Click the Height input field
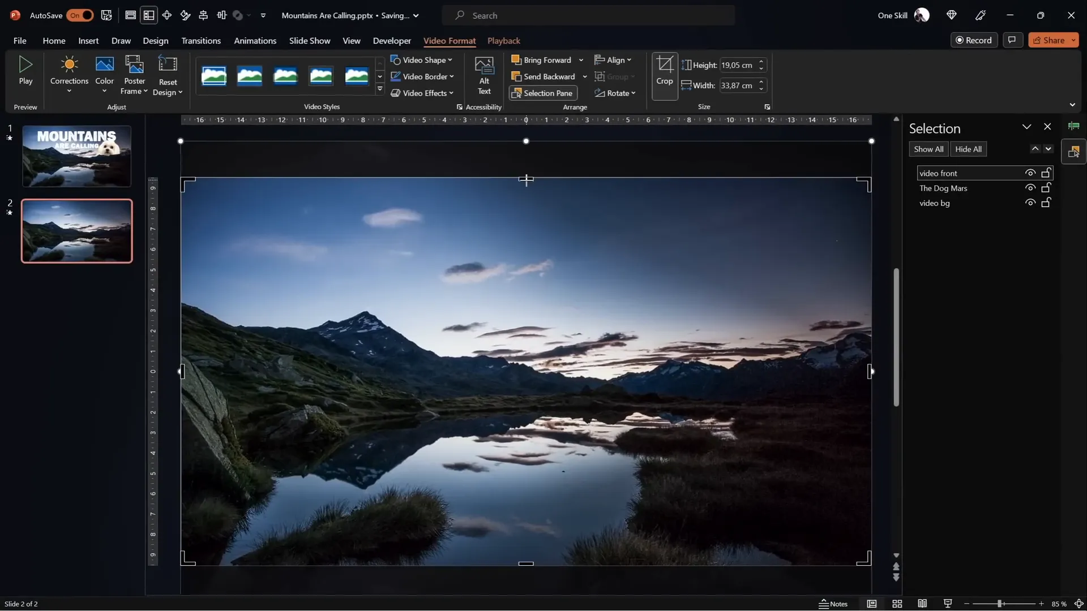Viewport: 1087px width, 611px height. (738, 65)
